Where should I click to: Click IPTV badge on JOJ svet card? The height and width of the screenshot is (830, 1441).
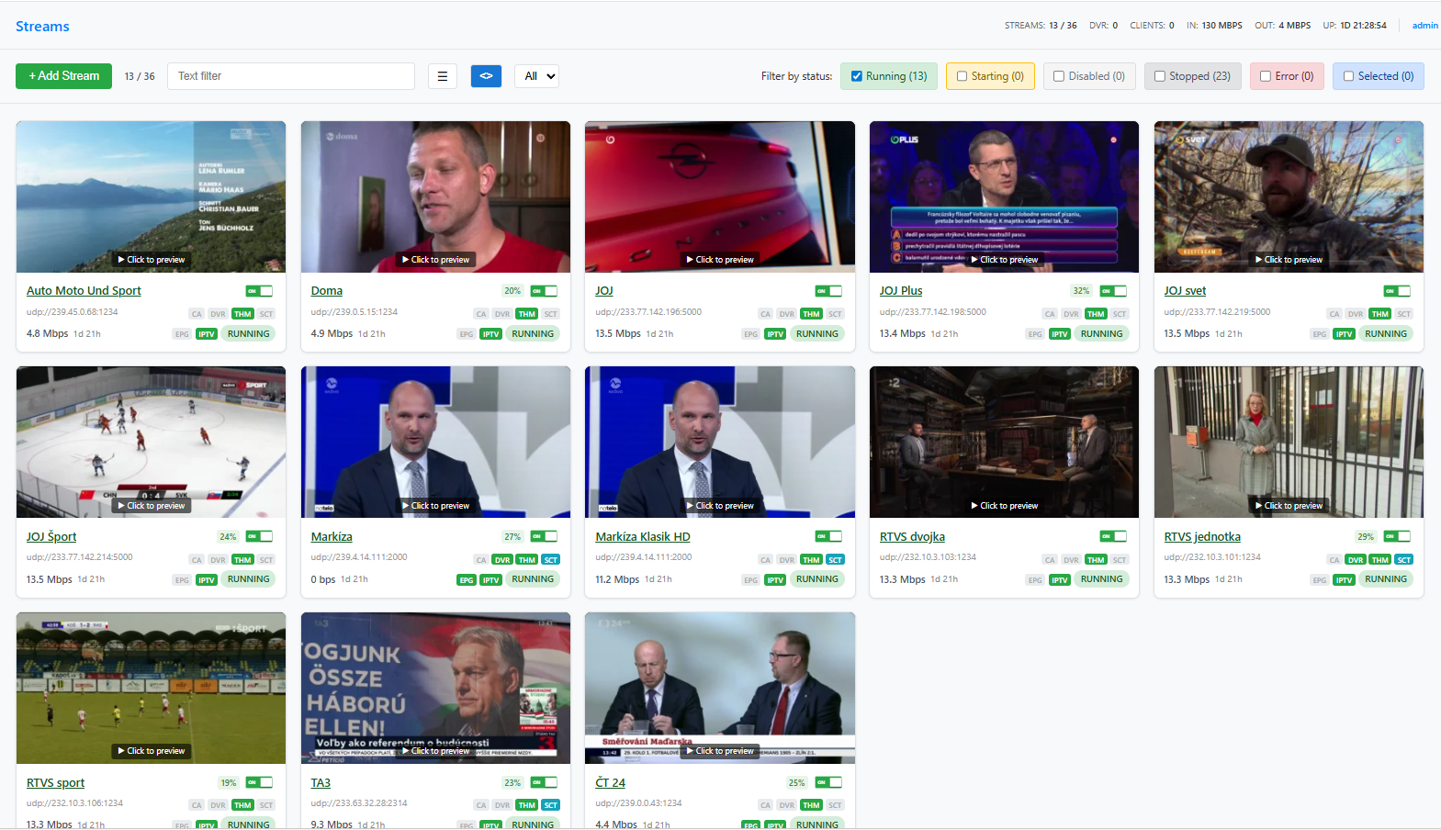coord(1345,334)
